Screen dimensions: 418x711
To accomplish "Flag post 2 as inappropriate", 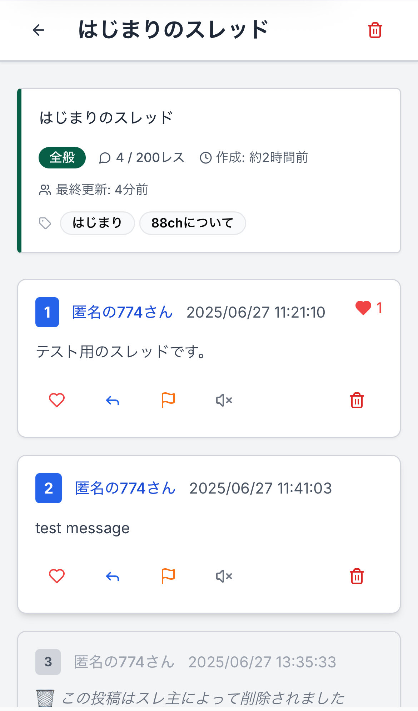I will coord(168,576).
